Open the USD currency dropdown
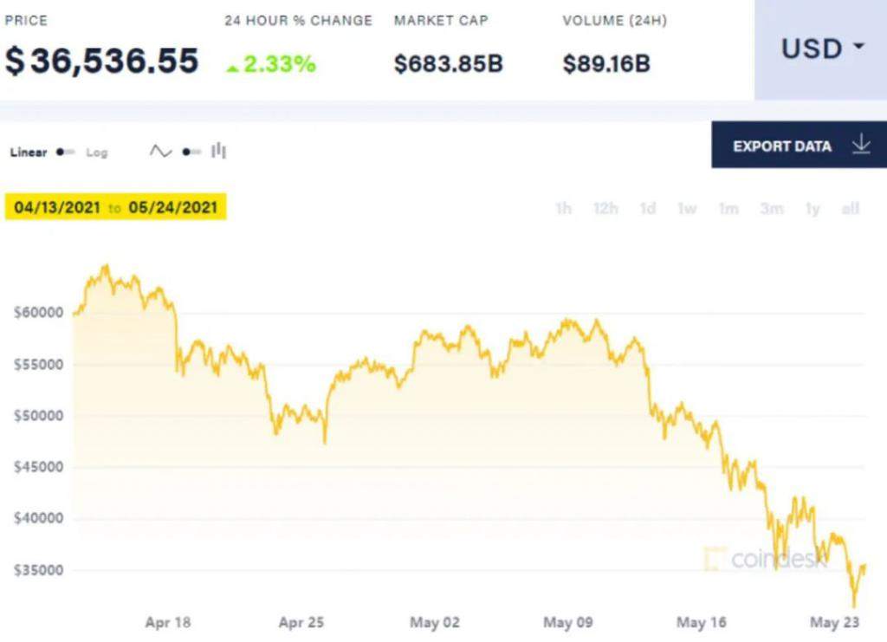Image resolution: width=887 pixels, height=642 pixels. point(820,49)
